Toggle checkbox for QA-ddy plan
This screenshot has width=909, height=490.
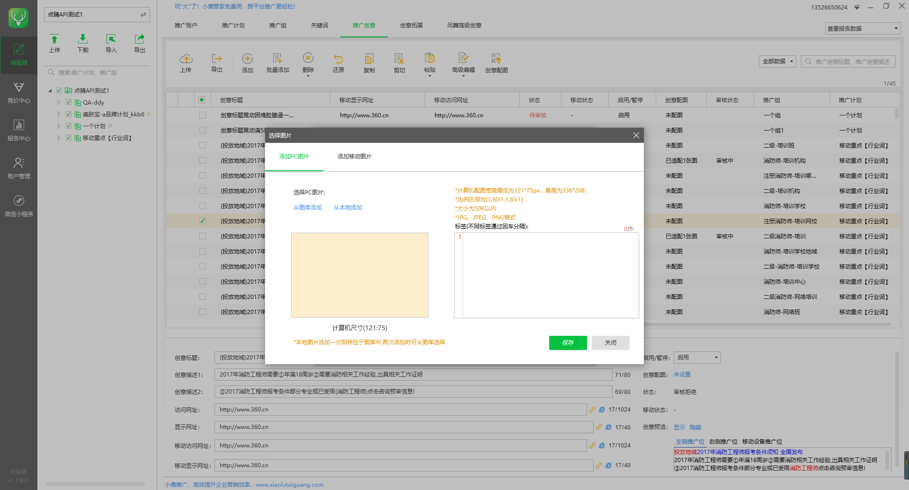(x=69, y=102)
